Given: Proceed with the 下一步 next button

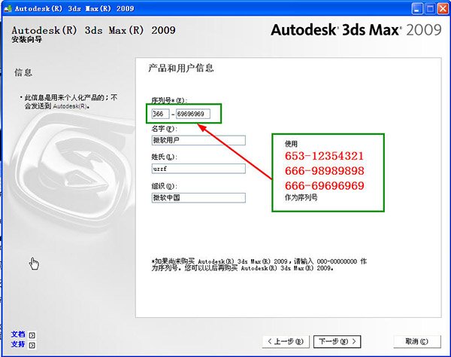Looking at the screenshot, I should pyautogui.click(x=337, y=341).
